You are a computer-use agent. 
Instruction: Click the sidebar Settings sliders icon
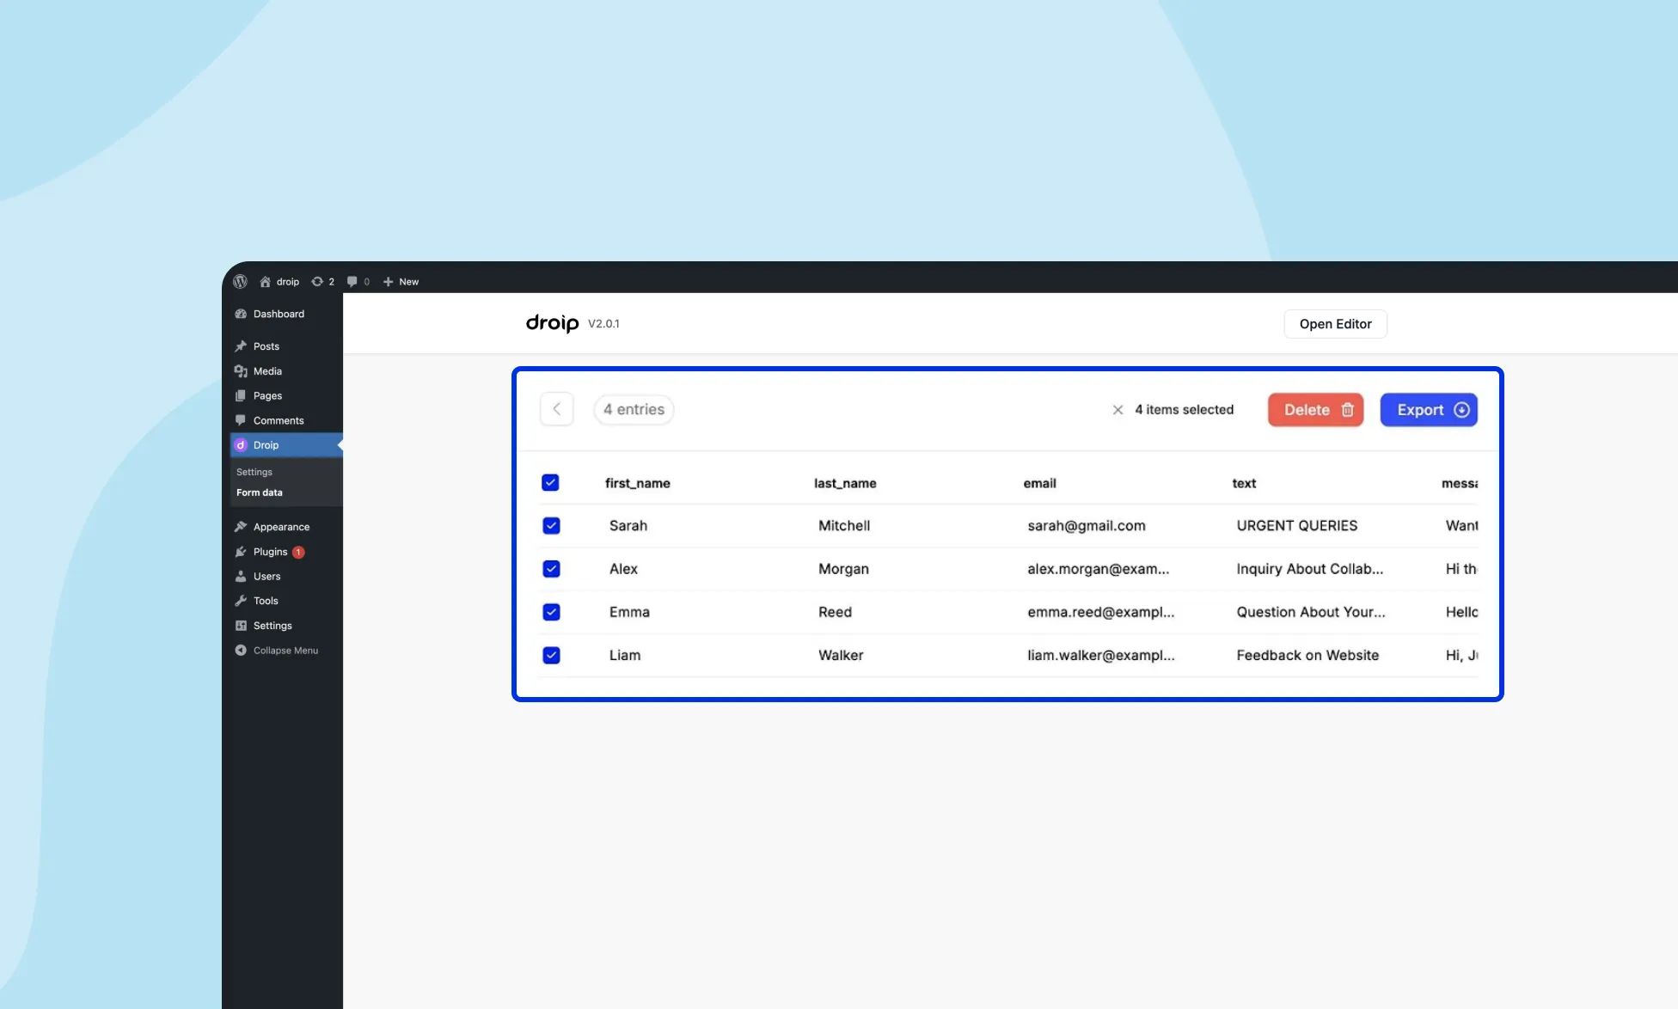(241, 626)
